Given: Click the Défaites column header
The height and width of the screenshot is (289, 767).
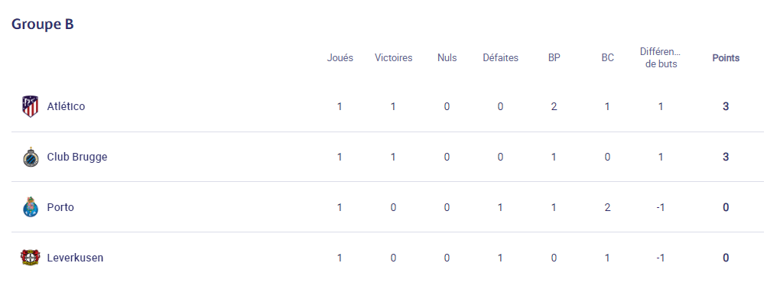Looking at the screenshot, I should pyautogui.click(x=500, y=57).
